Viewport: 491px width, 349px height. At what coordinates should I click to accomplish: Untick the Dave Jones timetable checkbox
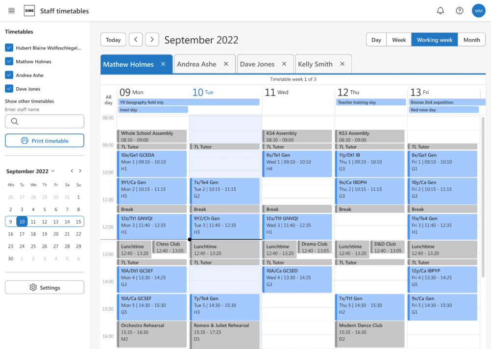click(x=8, y=89)
